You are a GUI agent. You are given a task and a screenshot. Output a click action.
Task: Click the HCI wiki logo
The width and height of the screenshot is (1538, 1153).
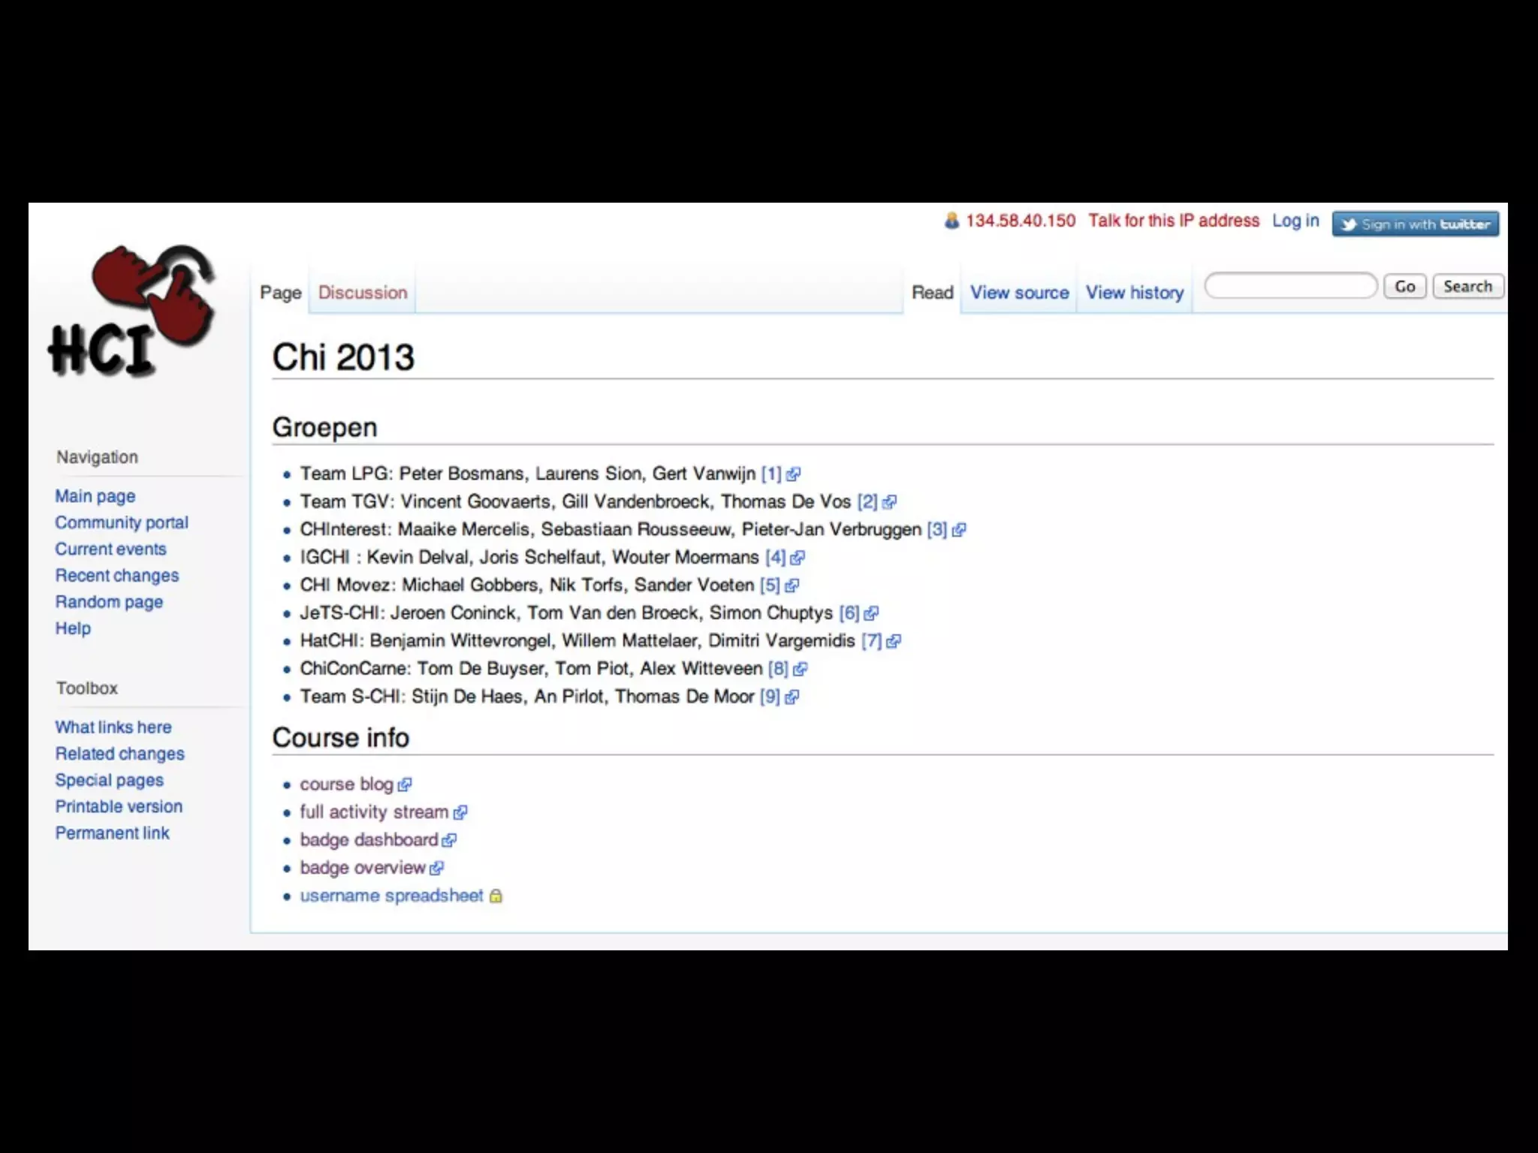click(x=134, y=312)
